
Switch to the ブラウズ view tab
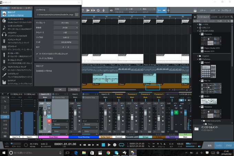tap(228, 145)
